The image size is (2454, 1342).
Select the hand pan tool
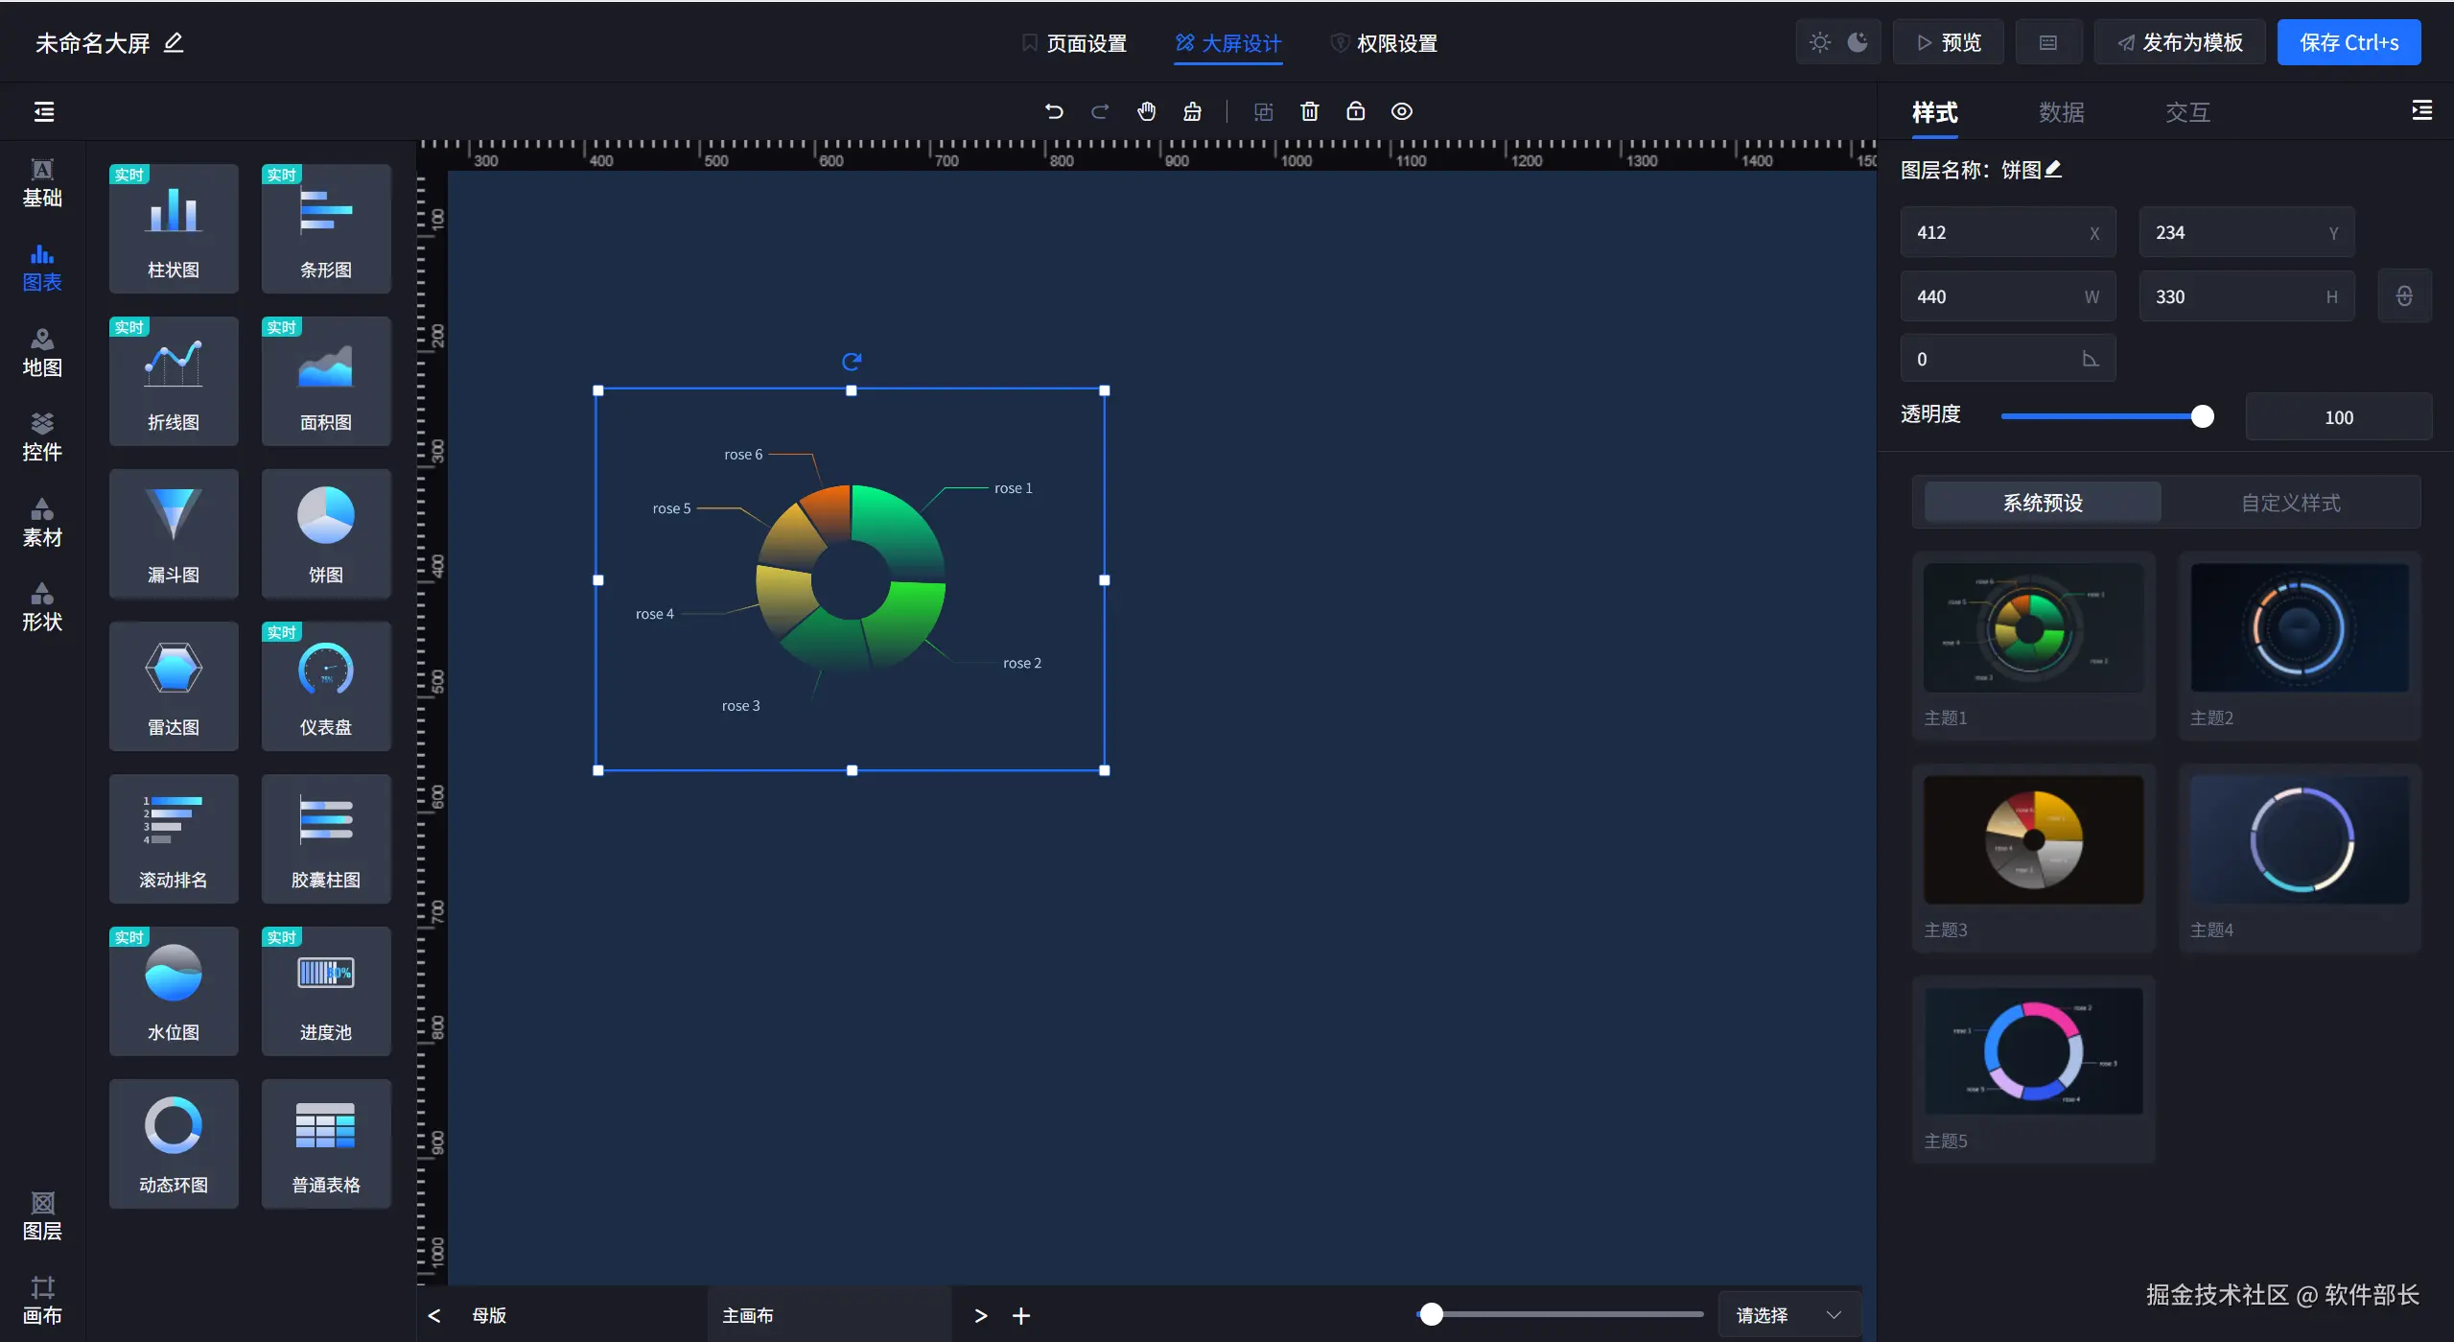click(x=1146, y=111)
